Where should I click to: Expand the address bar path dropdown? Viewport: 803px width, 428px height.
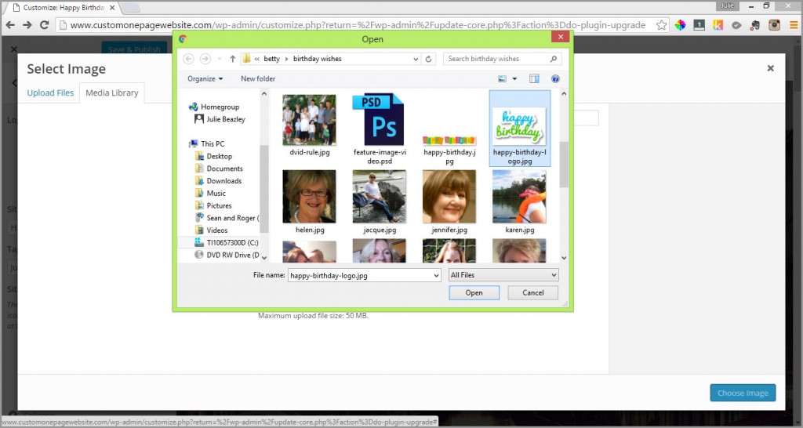click(x=416, y=59)
